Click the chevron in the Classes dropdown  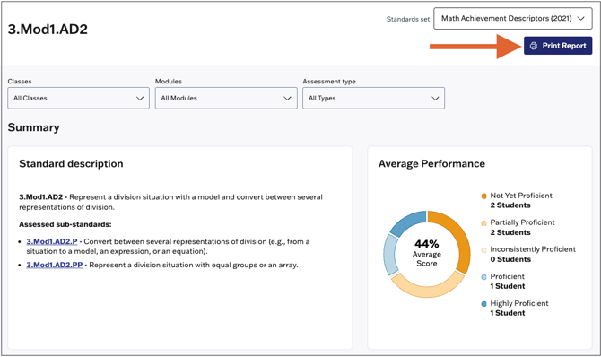tap(140, 98)
